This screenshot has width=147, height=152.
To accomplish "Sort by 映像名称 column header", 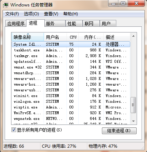I will pyautogui.click(x=28, y=37).
